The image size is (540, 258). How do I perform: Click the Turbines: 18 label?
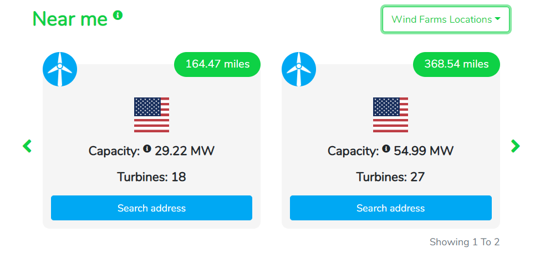click(x=151, y=177)
